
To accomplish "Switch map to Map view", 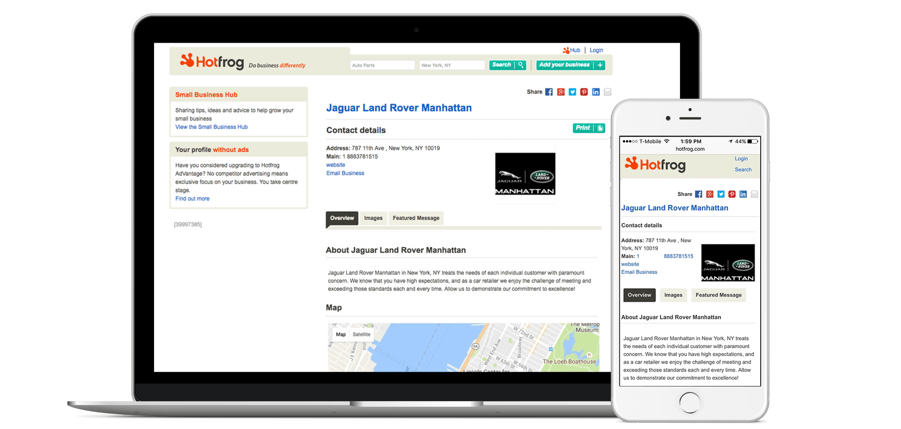I will (x=340, y=335).
